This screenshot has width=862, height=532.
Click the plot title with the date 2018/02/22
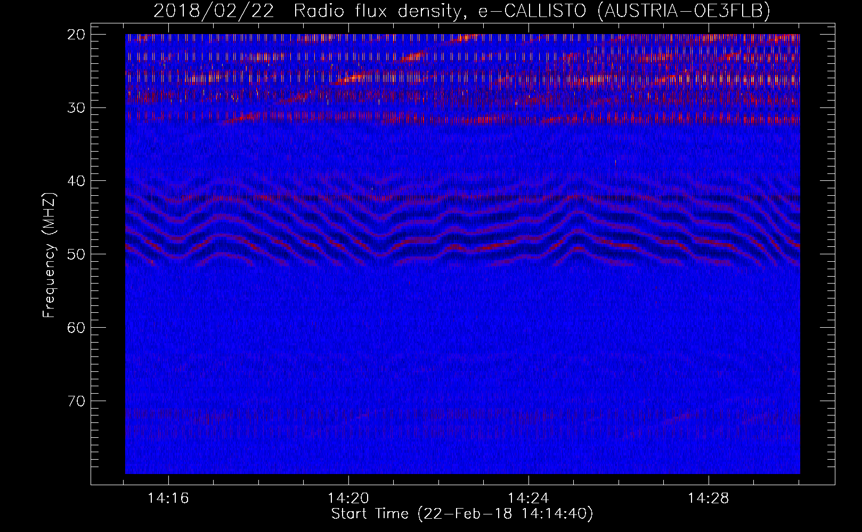click(x=461, y=11)
